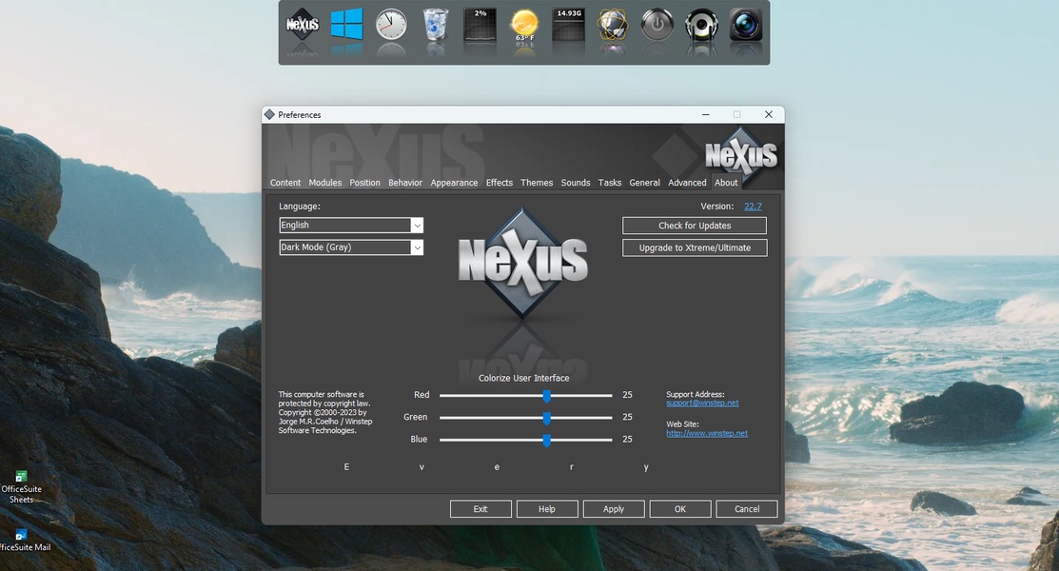Expand the English language dropdown

coord(417,226)
